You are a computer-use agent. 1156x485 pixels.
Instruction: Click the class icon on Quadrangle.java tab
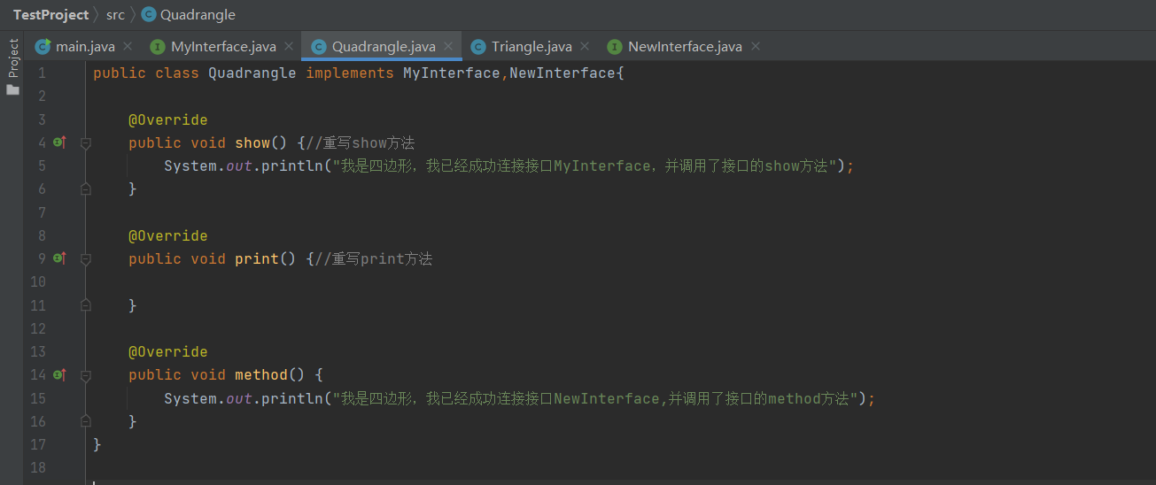point(319,46)
